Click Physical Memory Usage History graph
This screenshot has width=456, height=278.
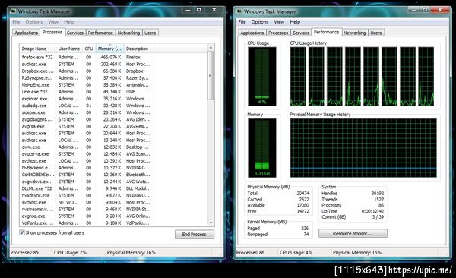click(x=363, y=147)
